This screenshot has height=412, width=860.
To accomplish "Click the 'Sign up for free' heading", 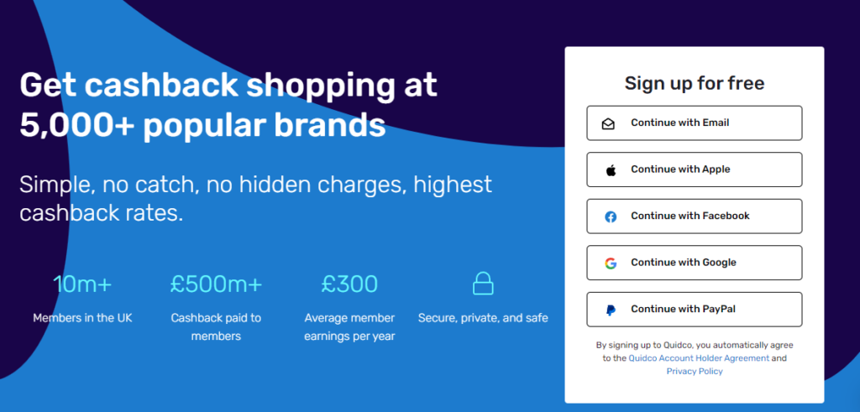I will (x=695, y=83).
